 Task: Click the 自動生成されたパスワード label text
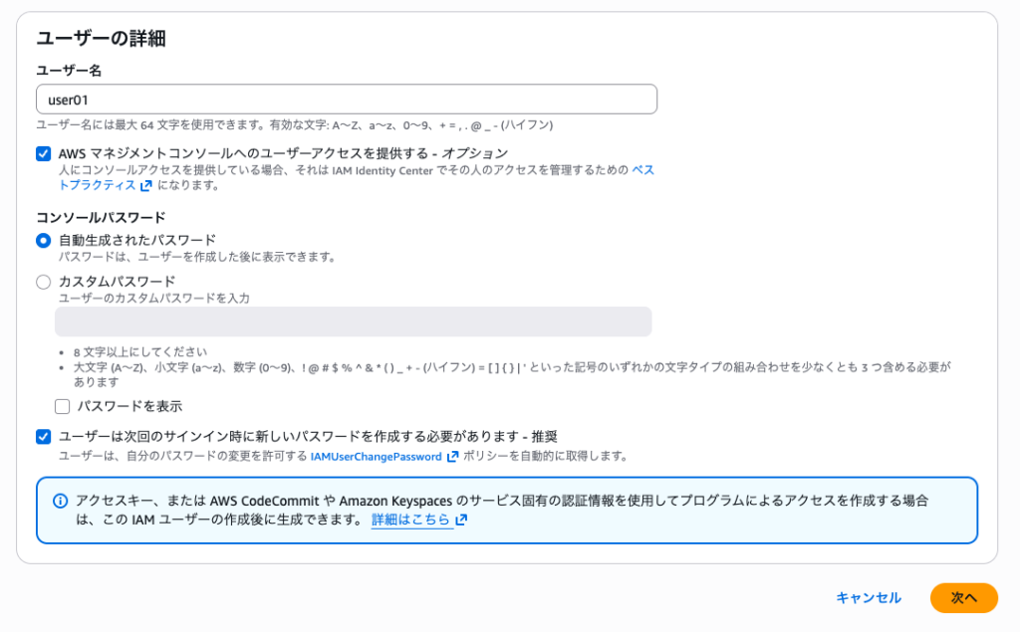click(137, 240)
